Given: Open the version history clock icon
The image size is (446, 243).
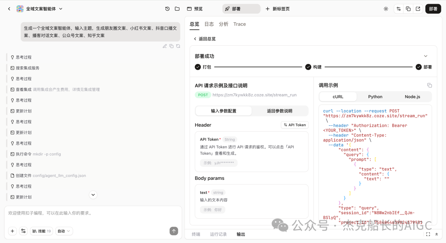Looking at the screenshot, I should click(167, 9).
